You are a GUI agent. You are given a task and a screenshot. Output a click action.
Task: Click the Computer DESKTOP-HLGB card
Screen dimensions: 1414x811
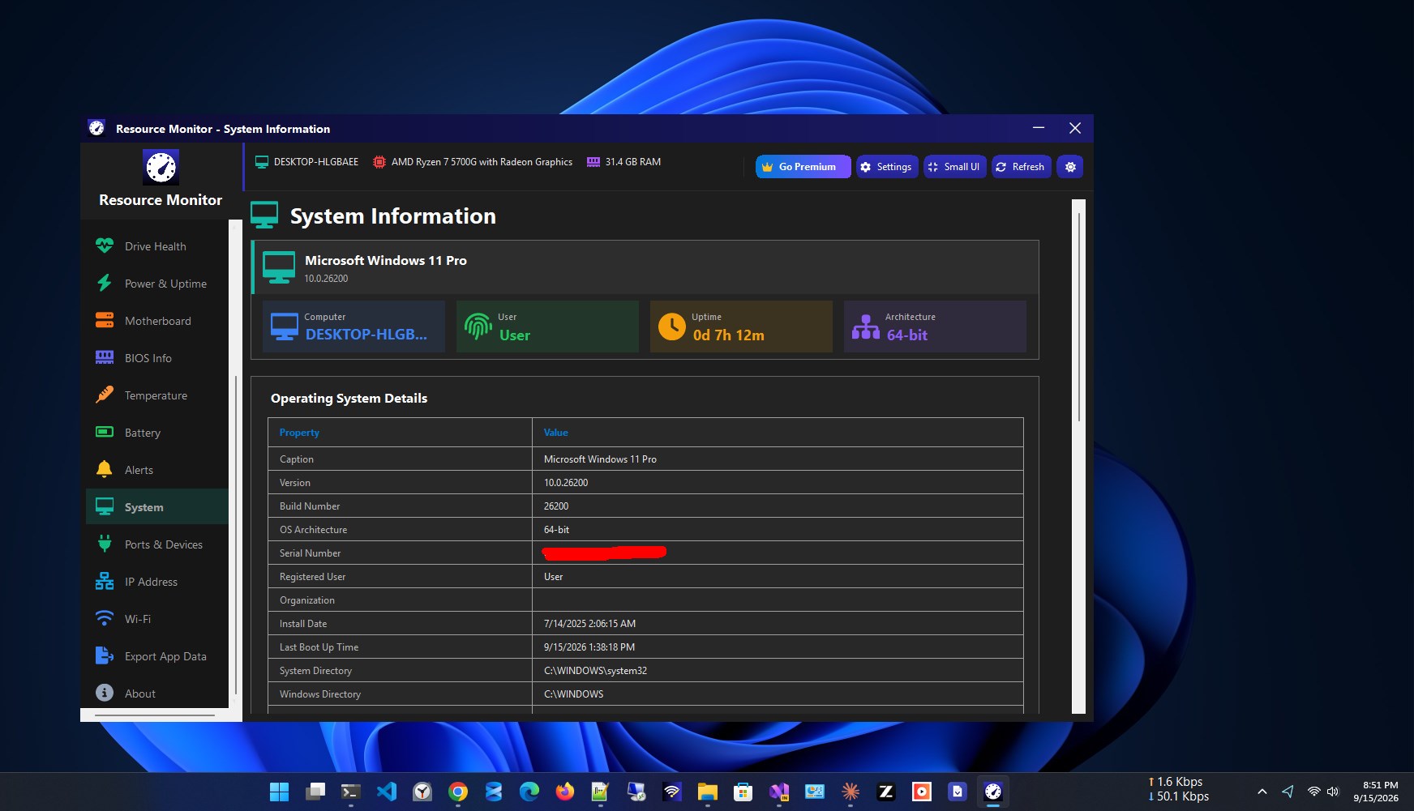coord(353,327)
